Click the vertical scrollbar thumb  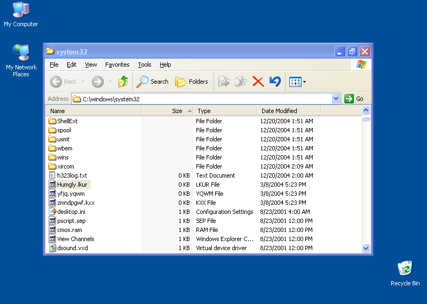coord(366,119)
